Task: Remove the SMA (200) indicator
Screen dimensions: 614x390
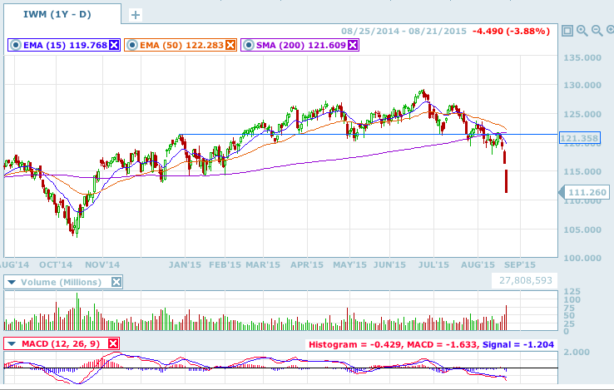Action: click(x=353, y=46)
